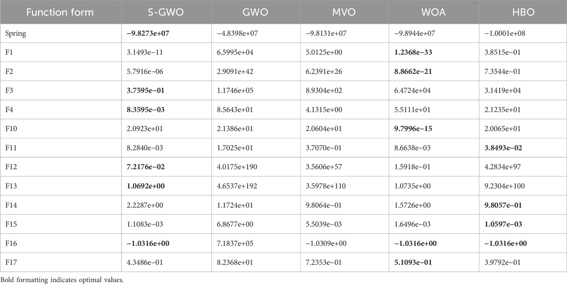Image resolution: width=567 pixels, height=284 pixels.
Task: Select the Spring row label
Action: click(16, 33)
